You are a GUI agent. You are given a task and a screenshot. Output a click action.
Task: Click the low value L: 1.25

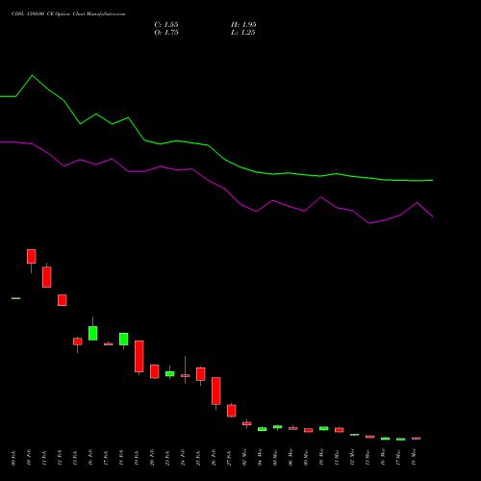click(x=243, y=33)
